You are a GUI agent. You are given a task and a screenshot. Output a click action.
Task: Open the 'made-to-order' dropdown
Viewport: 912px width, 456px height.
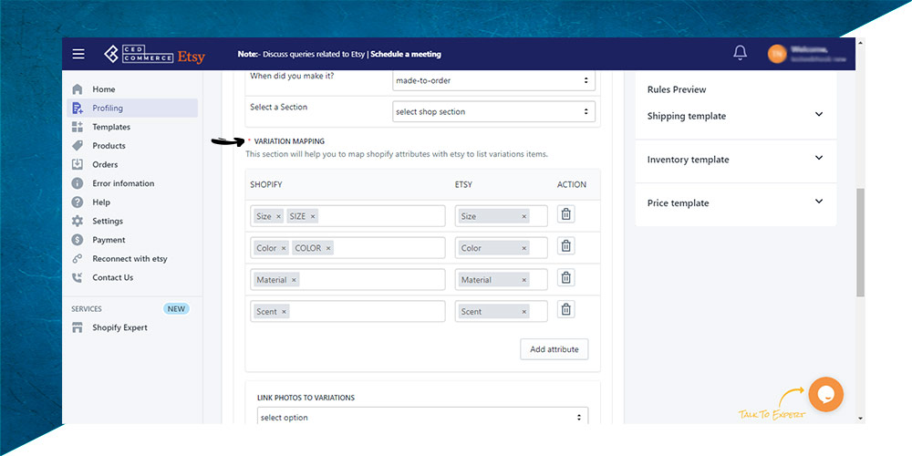[493, 81]
